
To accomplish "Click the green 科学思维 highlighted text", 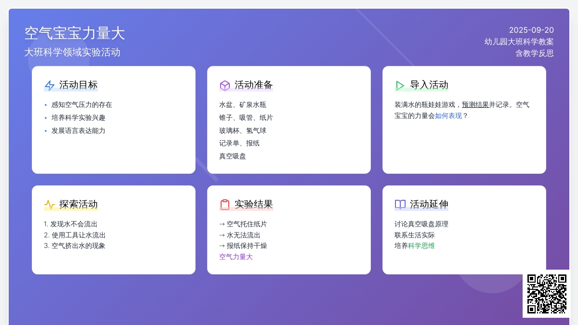I will pyautogui.click(x=421, y=246).
